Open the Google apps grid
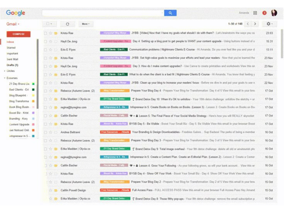 tap(255, 13)
